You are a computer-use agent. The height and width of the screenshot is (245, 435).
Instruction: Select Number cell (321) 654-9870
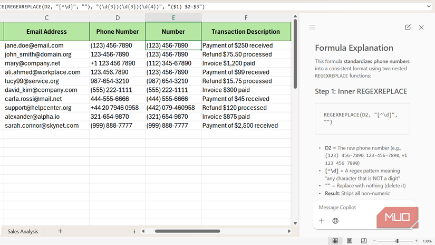point(173,117)
